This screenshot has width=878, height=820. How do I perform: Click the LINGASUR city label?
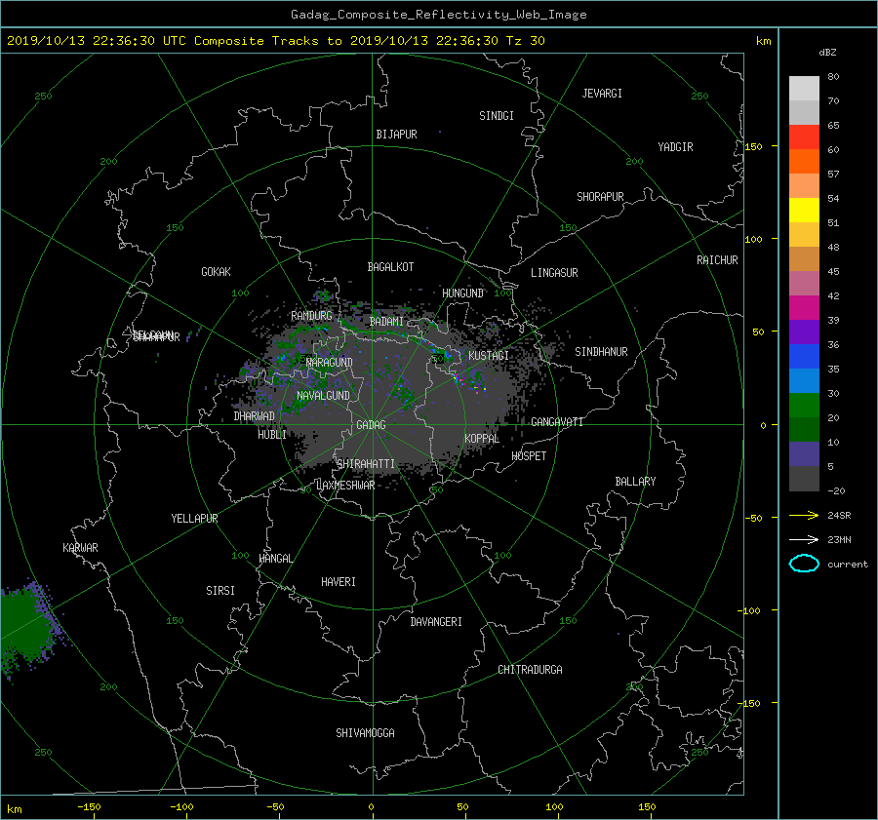click(554, 273)
